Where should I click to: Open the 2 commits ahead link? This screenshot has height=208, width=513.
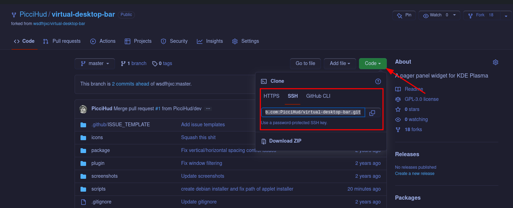tap(130, 84)
